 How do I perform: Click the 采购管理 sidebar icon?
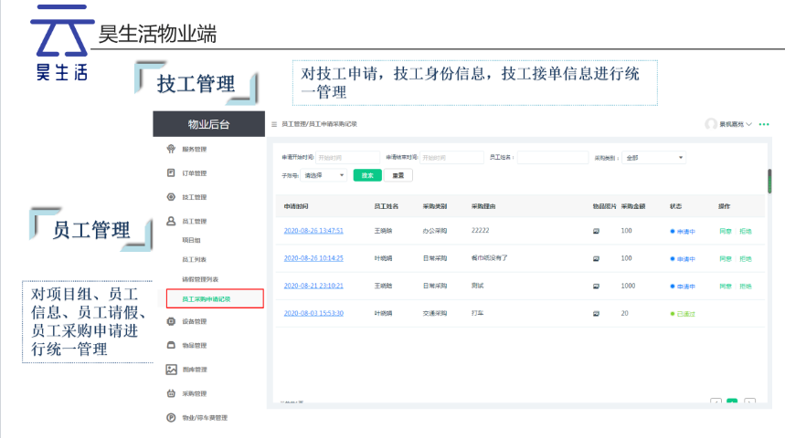pos(171,394)
